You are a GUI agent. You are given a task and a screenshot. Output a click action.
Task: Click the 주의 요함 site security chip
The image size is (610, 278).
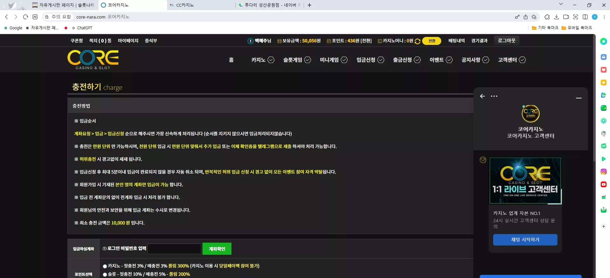pyautogui.click(x=58, y=17)
